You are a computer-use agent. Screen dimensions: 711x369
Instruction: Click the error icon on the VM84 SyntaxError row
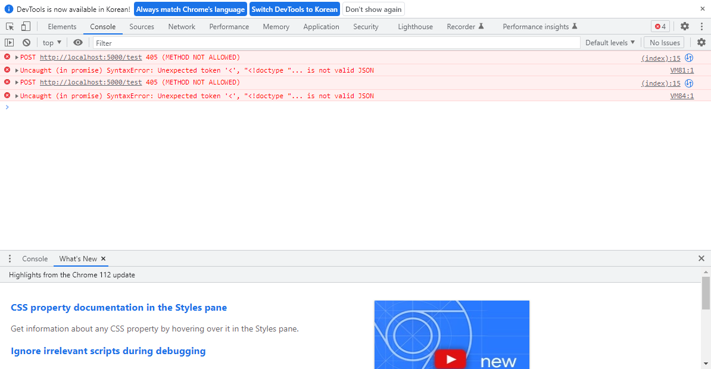pyautogui.click(x=7, y=95)
